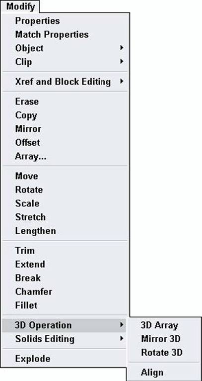Click the Modify menu bar title
This screenshot has width=202, height=381.
point(21,6)
